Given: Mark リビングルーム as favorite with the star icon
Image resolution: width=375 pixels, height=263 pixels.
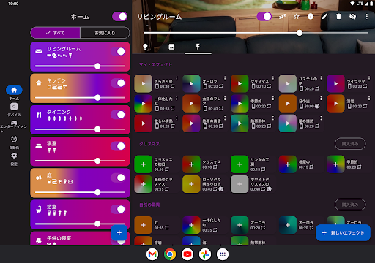Looking at the screenshot, I should 297,17.
